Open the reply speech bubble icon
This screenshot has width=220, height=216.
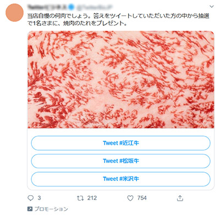30,198
